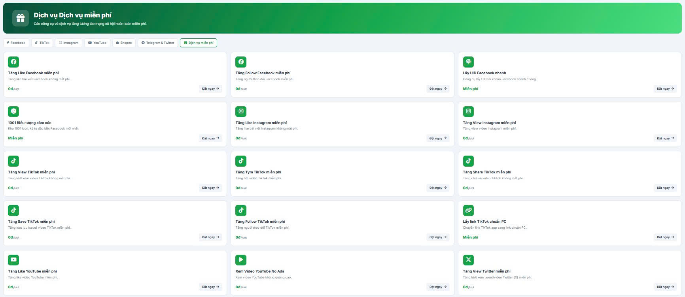The image size is (685, 297).
Task: Click Facebook icon on Tăng Like Facebook card
Action: tap(13, 62)
